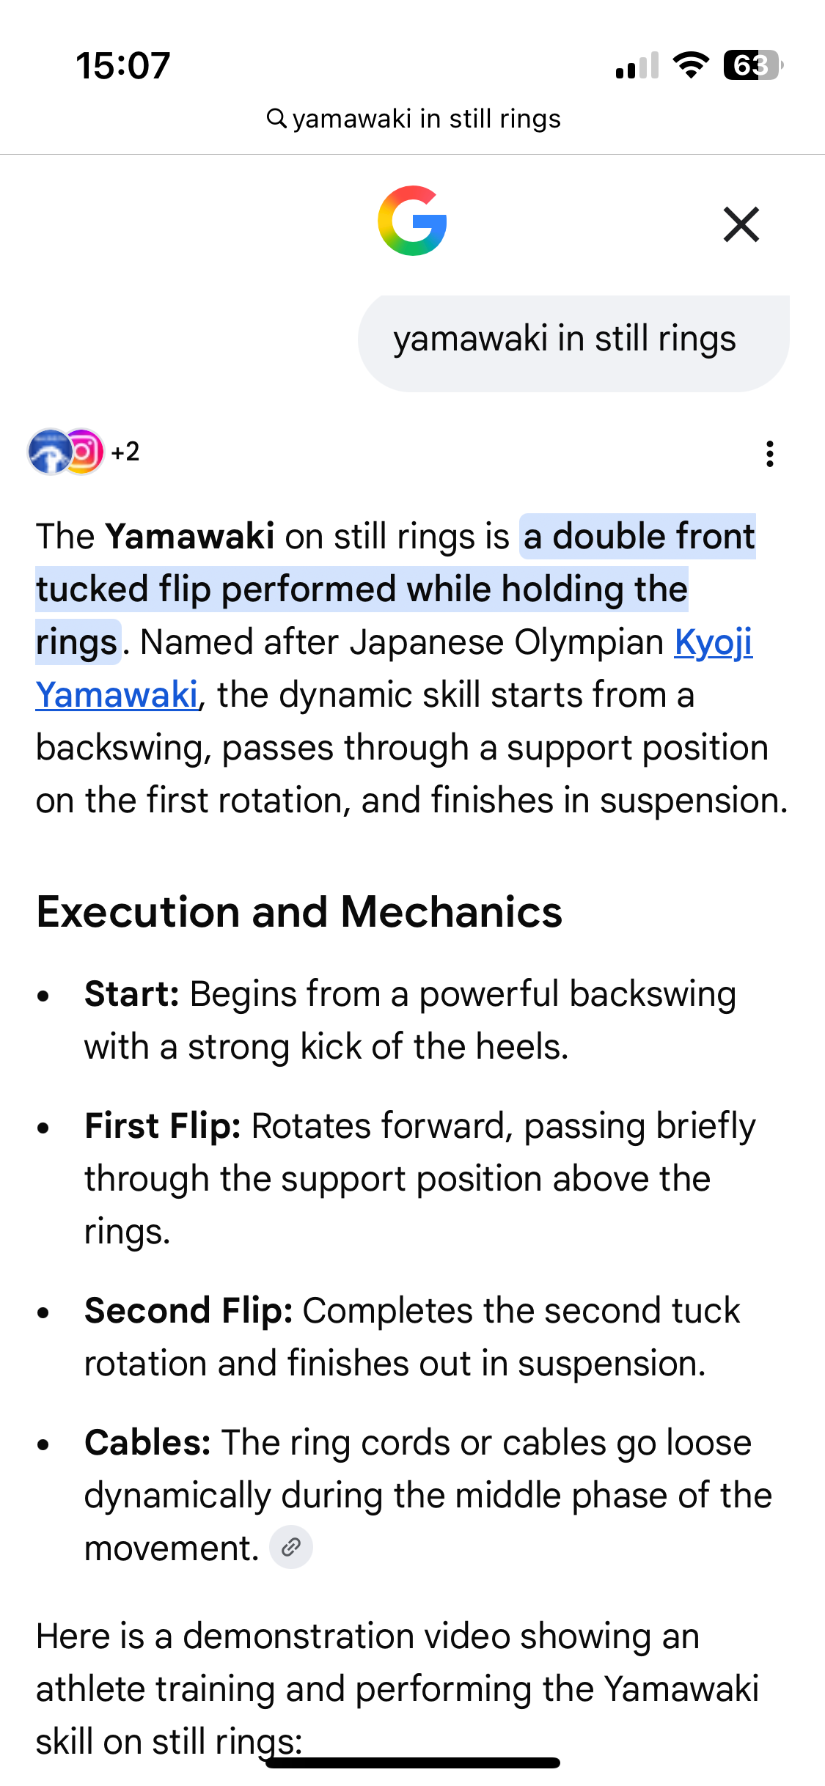Tap the magnifying glass search icon

click(x=276, y=118)
